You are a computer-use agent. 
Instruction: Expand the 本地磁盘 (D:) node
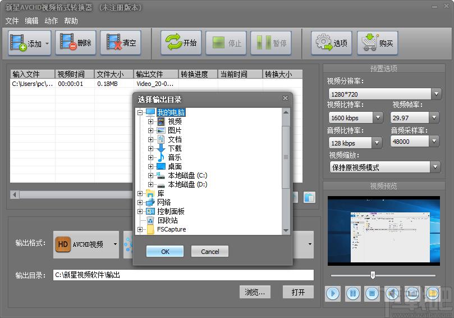[150, 184]
